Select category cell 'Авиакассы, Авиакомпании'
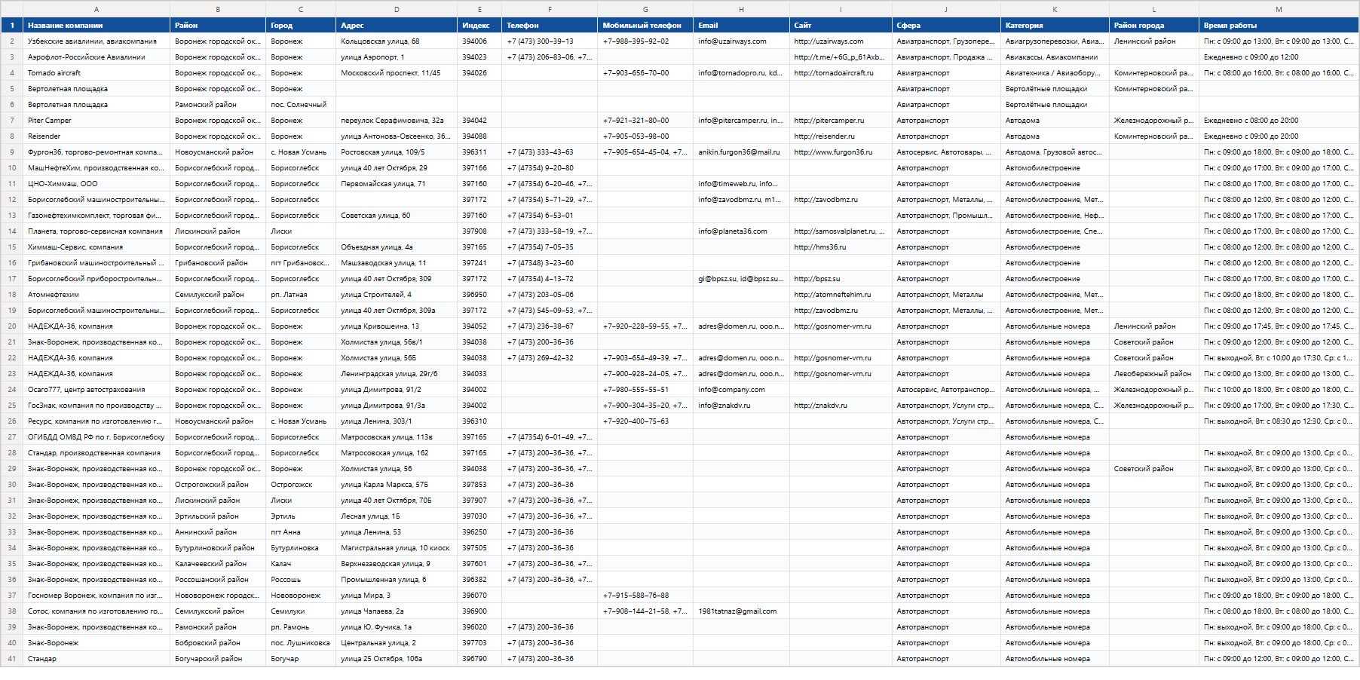The image size is (1360, 680). pos(1055,57)
